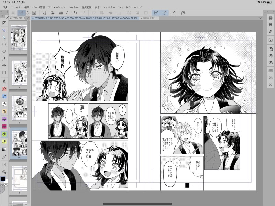Toggle Snap to Ruler
Screen dimensions: 275x206
(156, 13)
